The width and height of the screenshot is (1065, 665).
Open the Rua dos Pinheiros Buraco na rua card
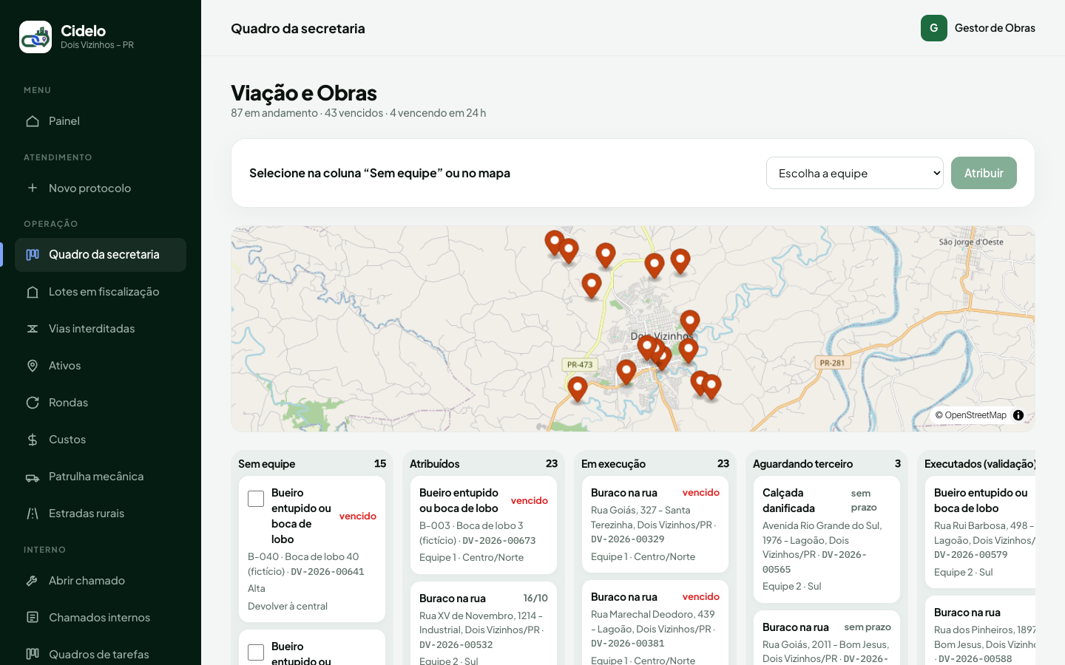pos(980,631)
